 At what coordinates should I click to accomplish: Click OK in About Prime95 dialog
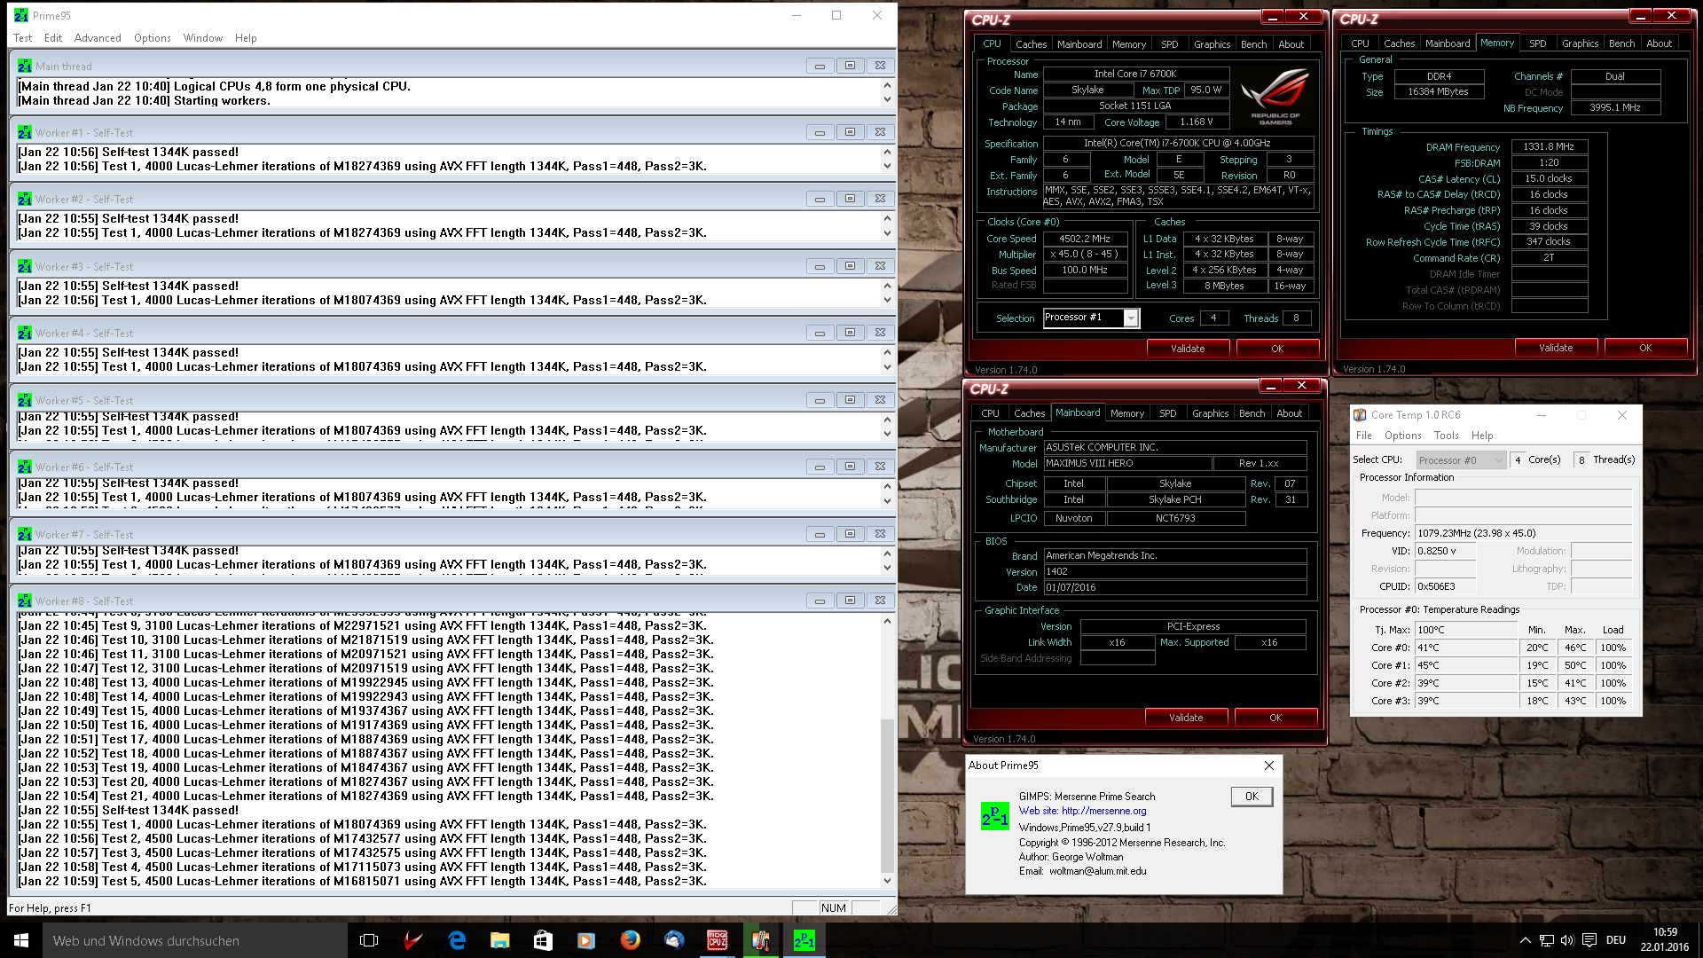tap(1251, 797)
